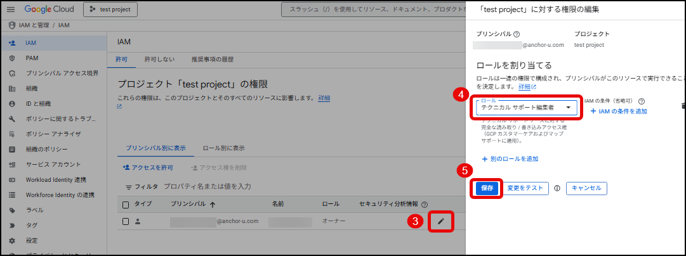Switch to the 許可しない tab
The image size is (686, 256).
tap(159, 60)
